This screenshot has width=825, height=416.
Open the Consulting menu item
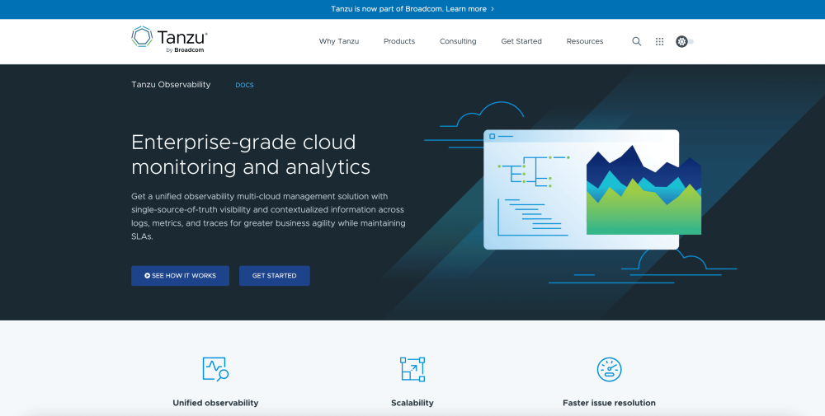(458, 41)
